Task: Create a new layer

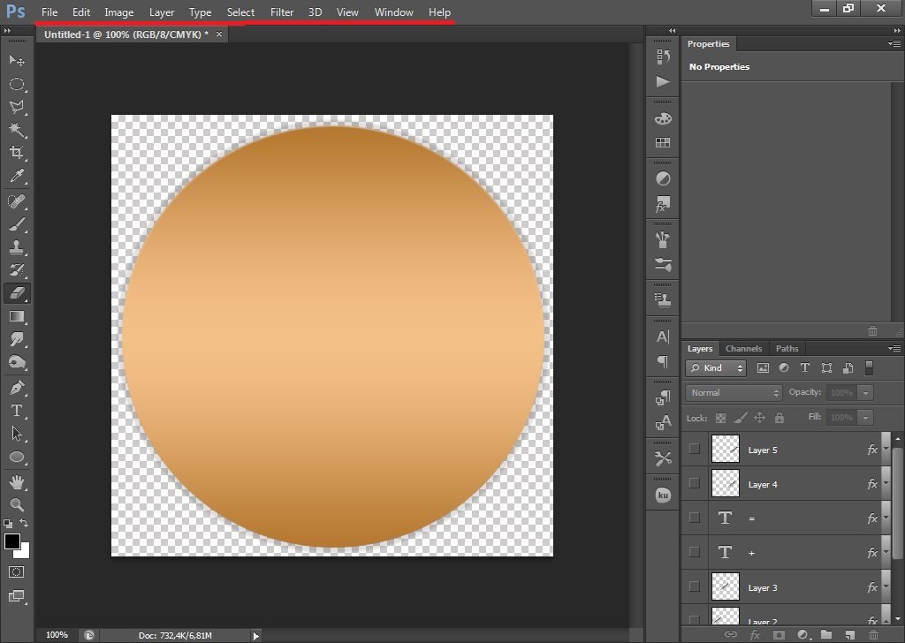Action: click(849, 635)
